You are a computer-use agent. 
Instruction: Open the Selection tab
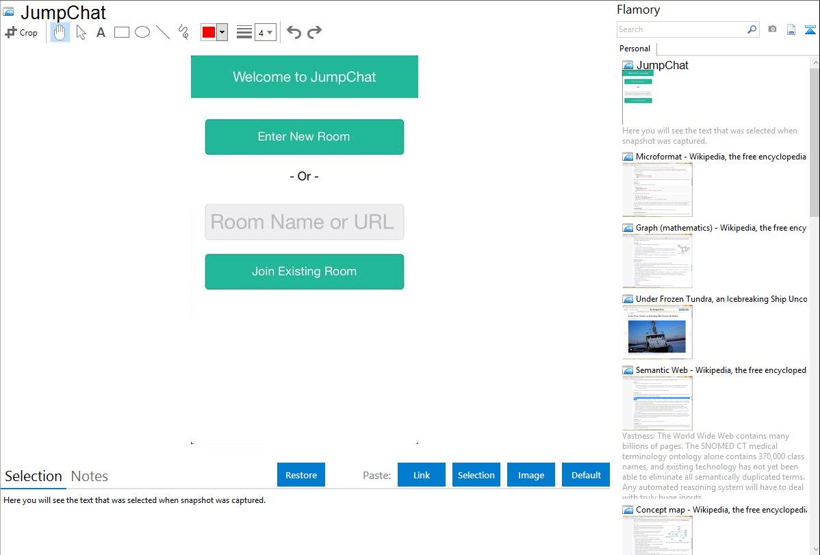pos(34,476)
